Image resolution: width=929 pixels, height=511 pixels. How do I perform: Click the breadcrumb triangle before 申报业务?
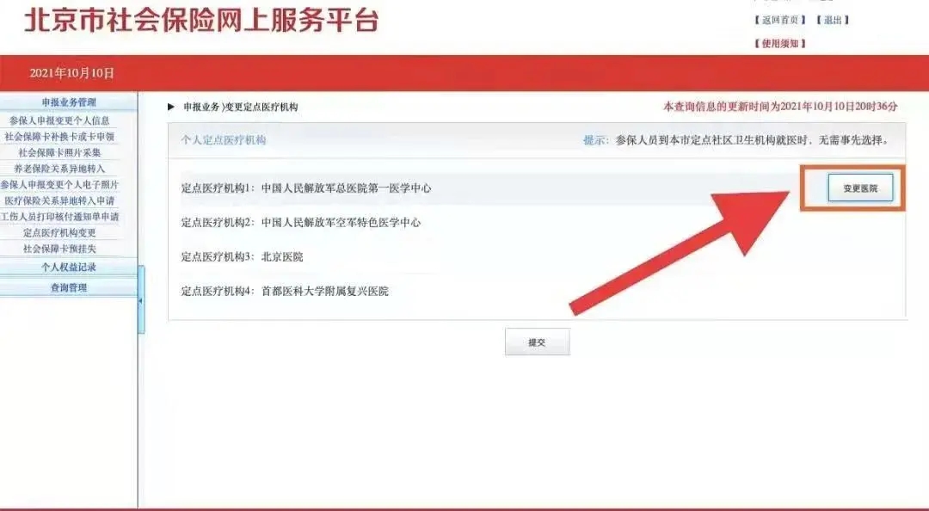(x=172, y=108)
